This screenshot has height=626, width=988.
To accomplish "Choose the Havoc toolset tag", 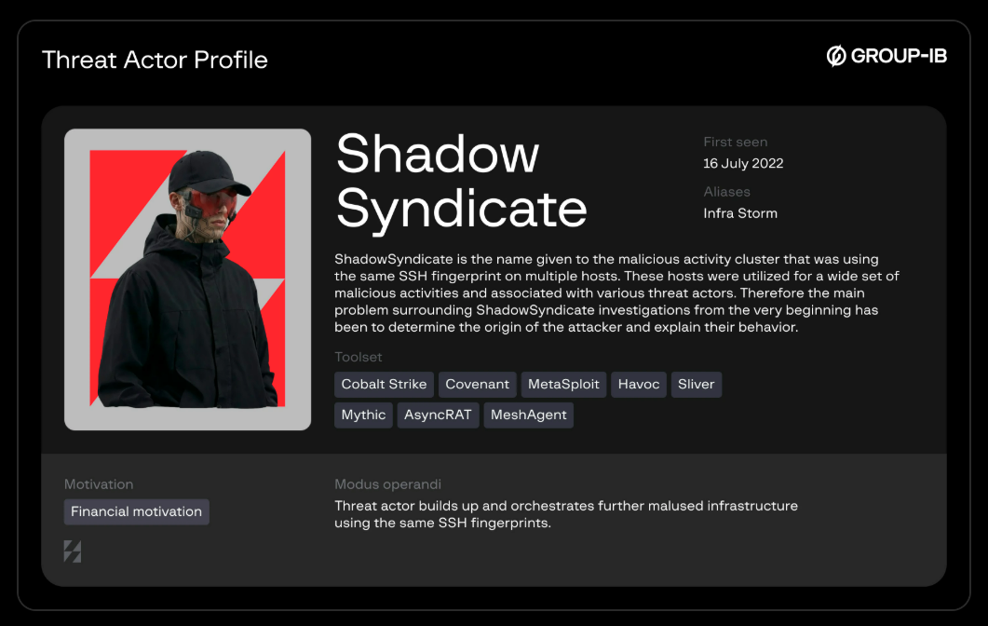I will (x=639, y=385).
